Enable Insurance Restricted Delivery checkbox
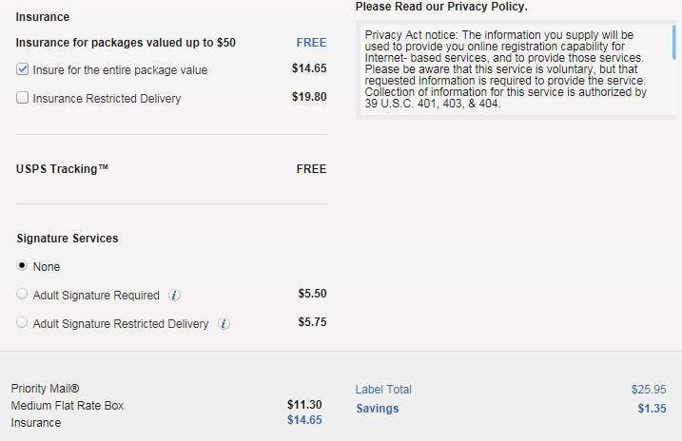 point(23,98)
